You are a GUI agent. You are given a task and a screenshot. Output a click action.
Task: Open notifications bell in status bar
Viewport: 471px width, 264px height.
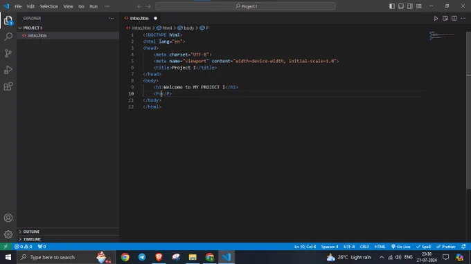click(x=463, y=247)
